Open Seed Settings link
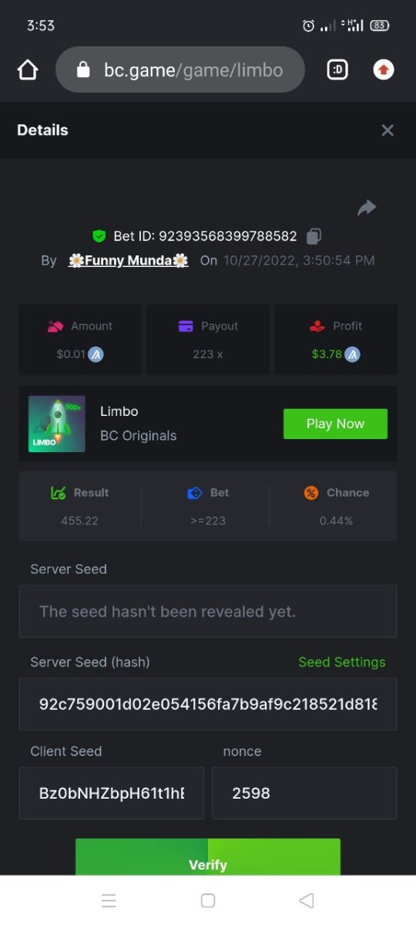Image resolution: width=416 pixels, height=926 pixels. click(342, 662)
